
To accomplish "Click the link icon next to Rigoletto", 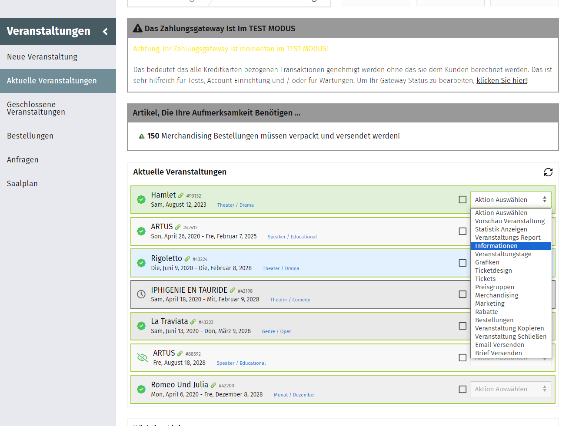I will pyautogui.click(x=187, y=259).
